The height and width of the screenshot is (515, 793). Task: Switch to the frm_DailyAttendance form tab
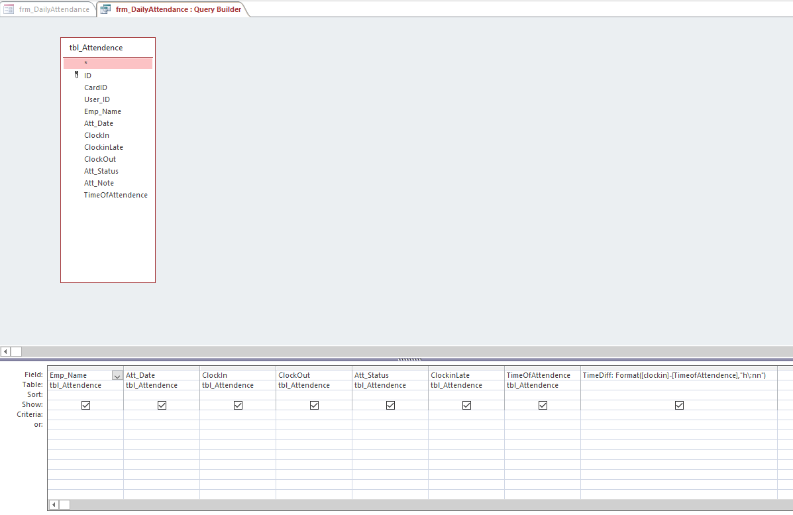(x=48, y=9)
